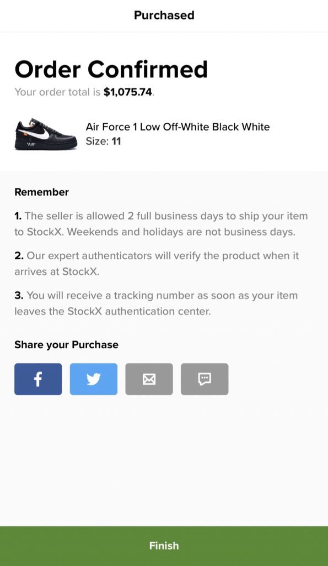Select the Share your Purchase heading

coord(66,345)
